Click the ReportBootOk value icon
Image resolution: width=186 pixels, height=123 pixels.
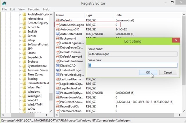58,106
